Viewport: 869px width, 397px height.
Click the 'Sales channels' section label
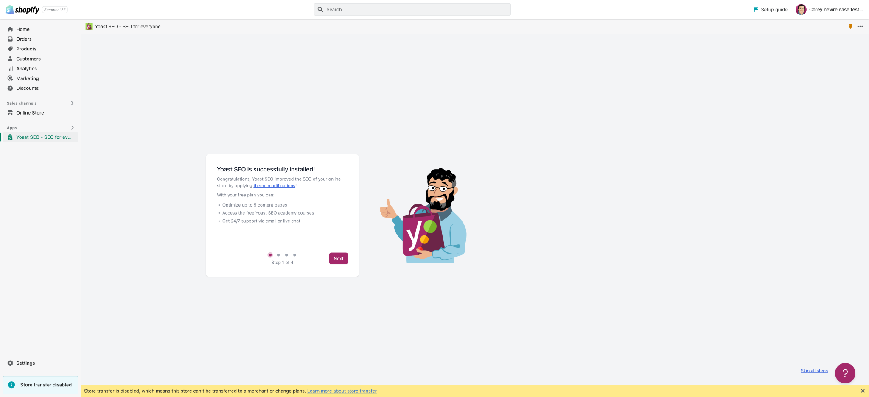(22, 103)
